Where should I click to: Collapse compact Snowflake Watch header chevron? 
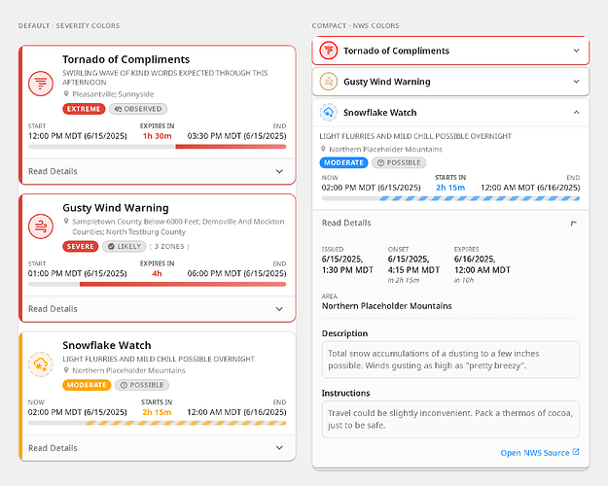pyautogui.click(x=577, y=113)
